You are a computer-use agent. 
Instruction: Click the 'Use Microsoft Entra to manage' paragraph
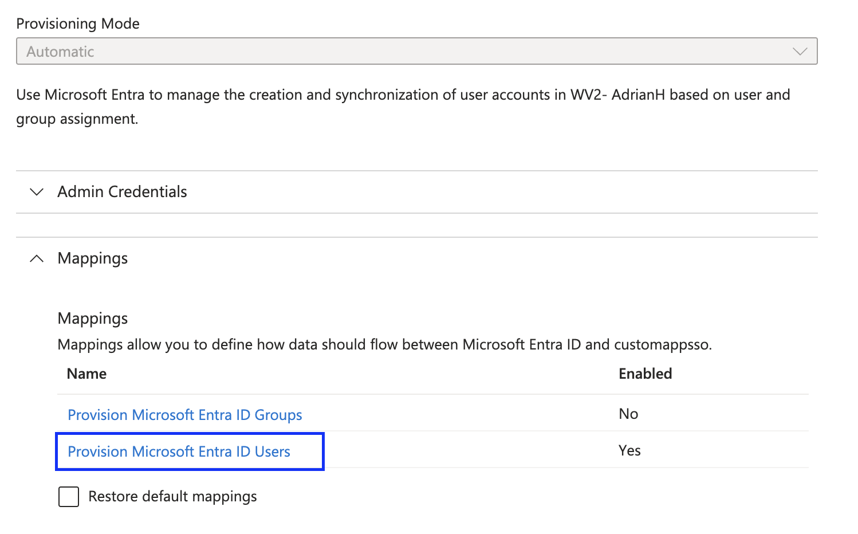(403, 107)
